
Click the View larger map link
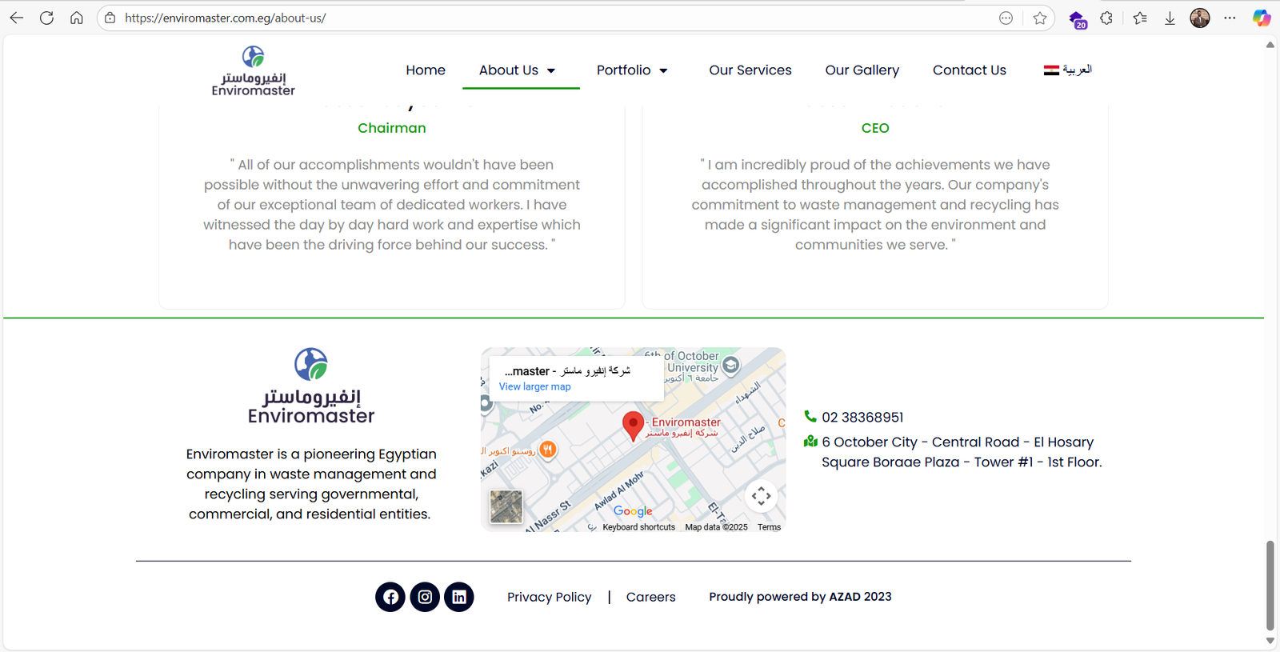534,386
